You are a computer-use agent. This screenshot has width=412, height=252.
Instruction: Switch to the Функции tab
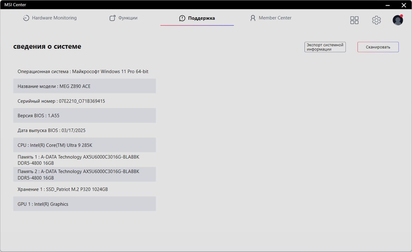123,18
